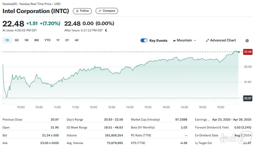Open the Advanced Chart view
255x147 pixels.
coord(221,40)
